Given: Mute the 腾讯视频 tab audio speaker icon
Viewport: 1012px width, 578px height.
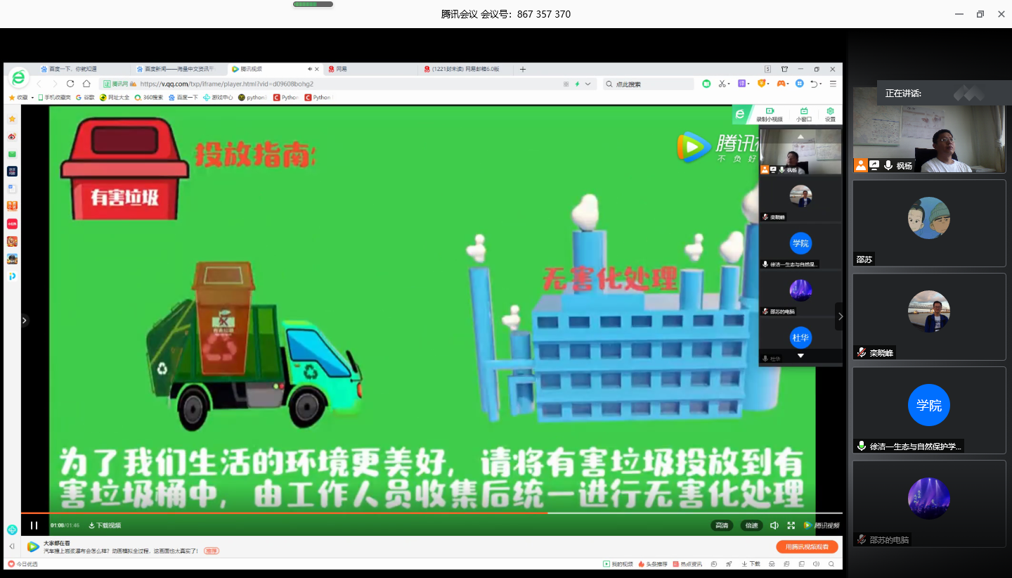Looking at the screenshot, I should pyautogui.click(x=310, y=69).
